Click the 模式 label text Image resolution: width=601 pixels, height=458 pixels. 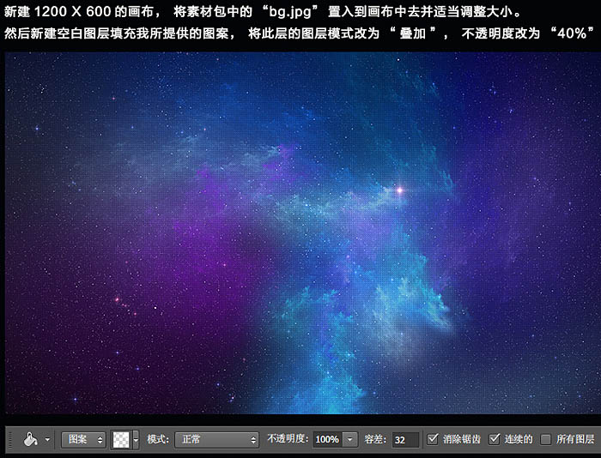pyautogui.click(x=158, y=439)
